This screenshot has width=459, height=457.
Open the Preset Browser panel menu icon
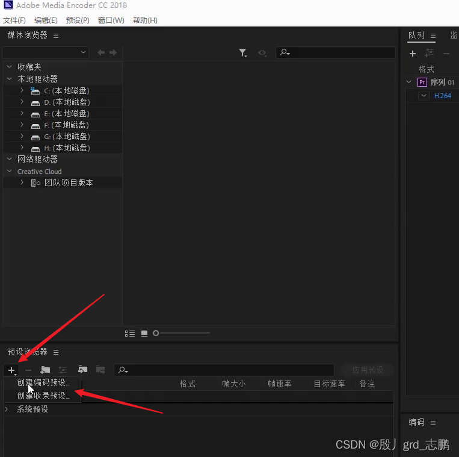point(56,352)
